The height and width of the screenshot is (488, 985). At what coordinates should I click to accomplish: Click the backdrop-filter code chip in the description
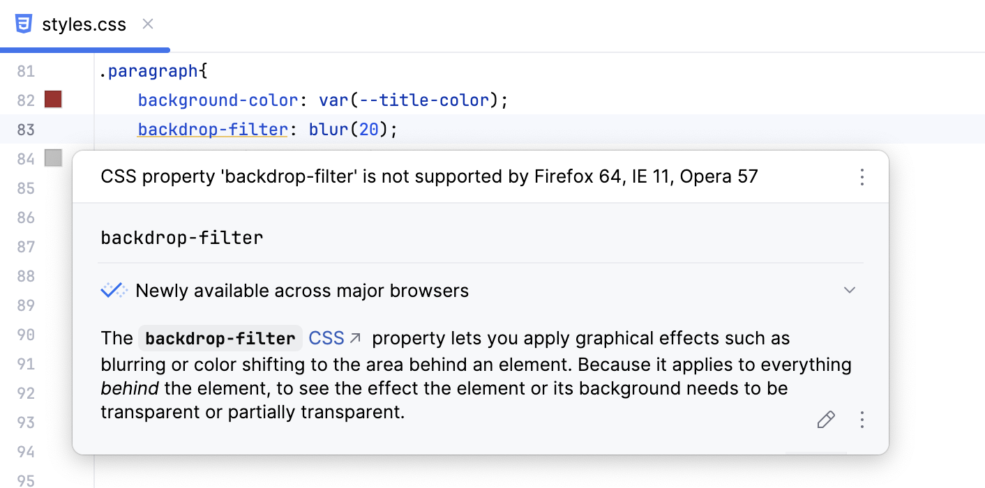pos(220,338)
